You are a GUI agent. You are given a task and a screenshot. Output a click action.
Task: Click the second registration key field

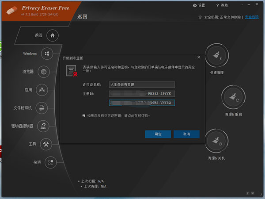142,103
